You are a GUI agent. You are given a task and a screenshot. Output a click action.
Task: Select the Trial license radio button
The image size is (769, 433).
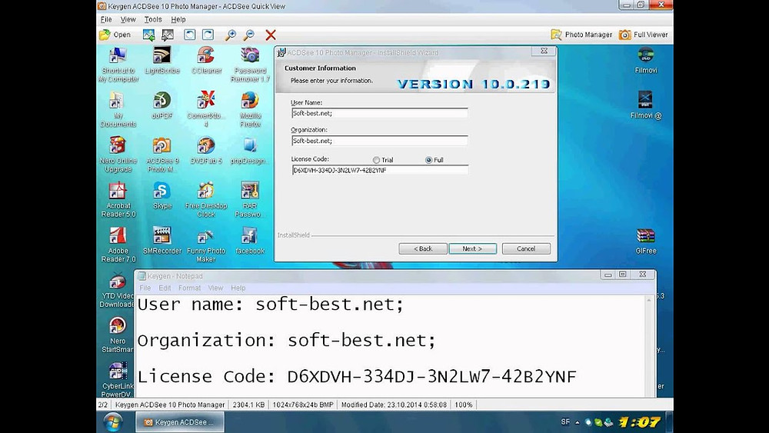(x=376, y=160)
